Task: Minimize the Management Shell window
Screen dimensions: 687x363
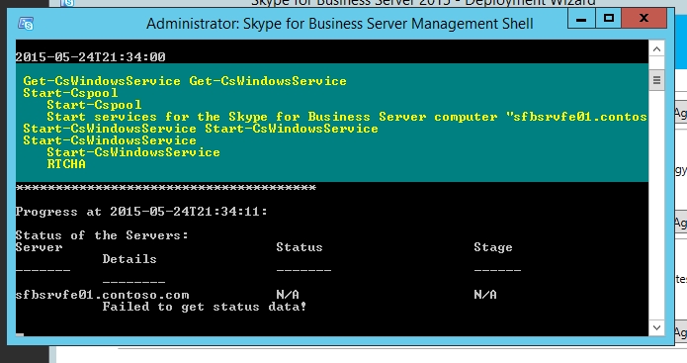Action: (581, 19)
